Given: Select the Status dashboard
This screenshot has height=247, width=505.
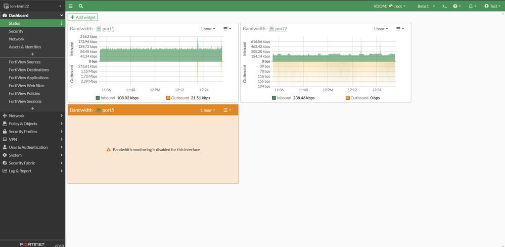Looking at the screenshot, I should pyautogui.click(x=32, y=24).
